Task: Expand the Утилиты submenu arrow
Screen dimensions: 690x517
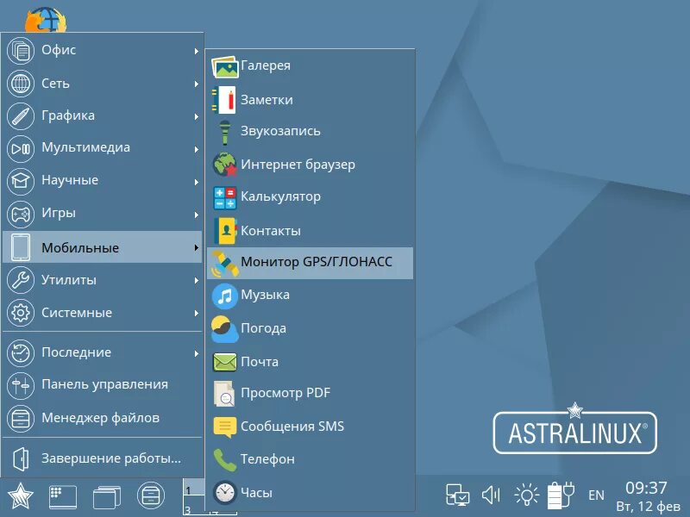Action: 197,280
